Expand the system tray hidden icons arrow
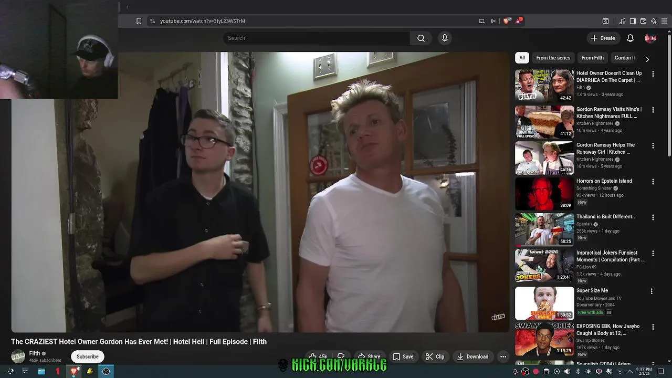This screenshot has width=672, height=378. click(629, 372)
